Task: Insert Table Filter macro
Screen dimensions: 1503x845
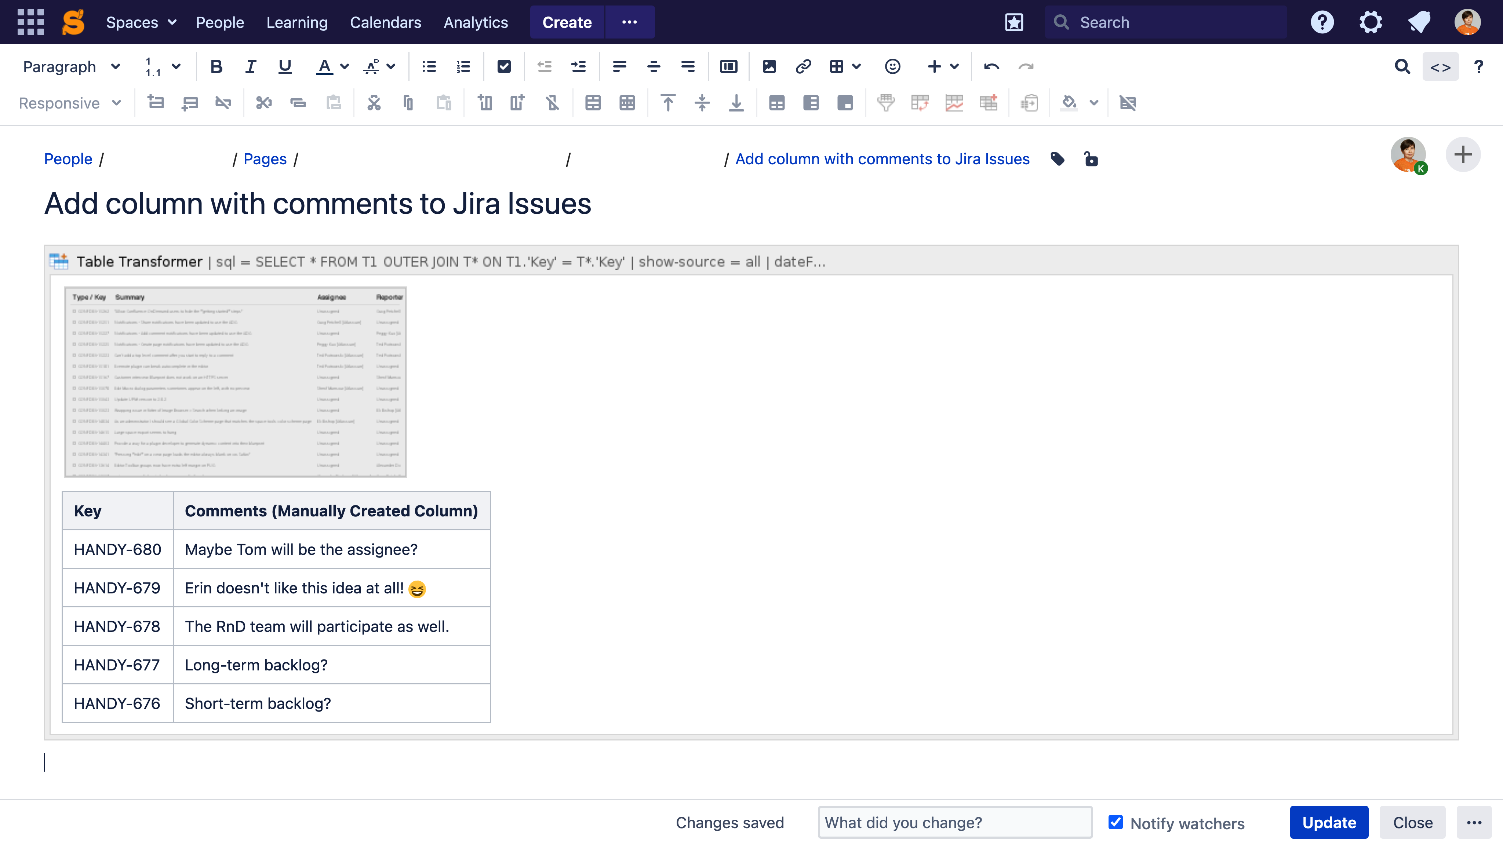Action: 886,103
